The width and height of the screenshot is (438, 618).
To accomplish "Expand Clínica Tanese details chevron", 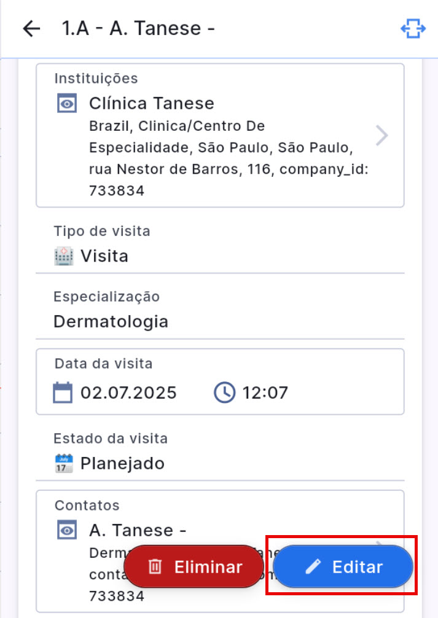I will point(381,135).
